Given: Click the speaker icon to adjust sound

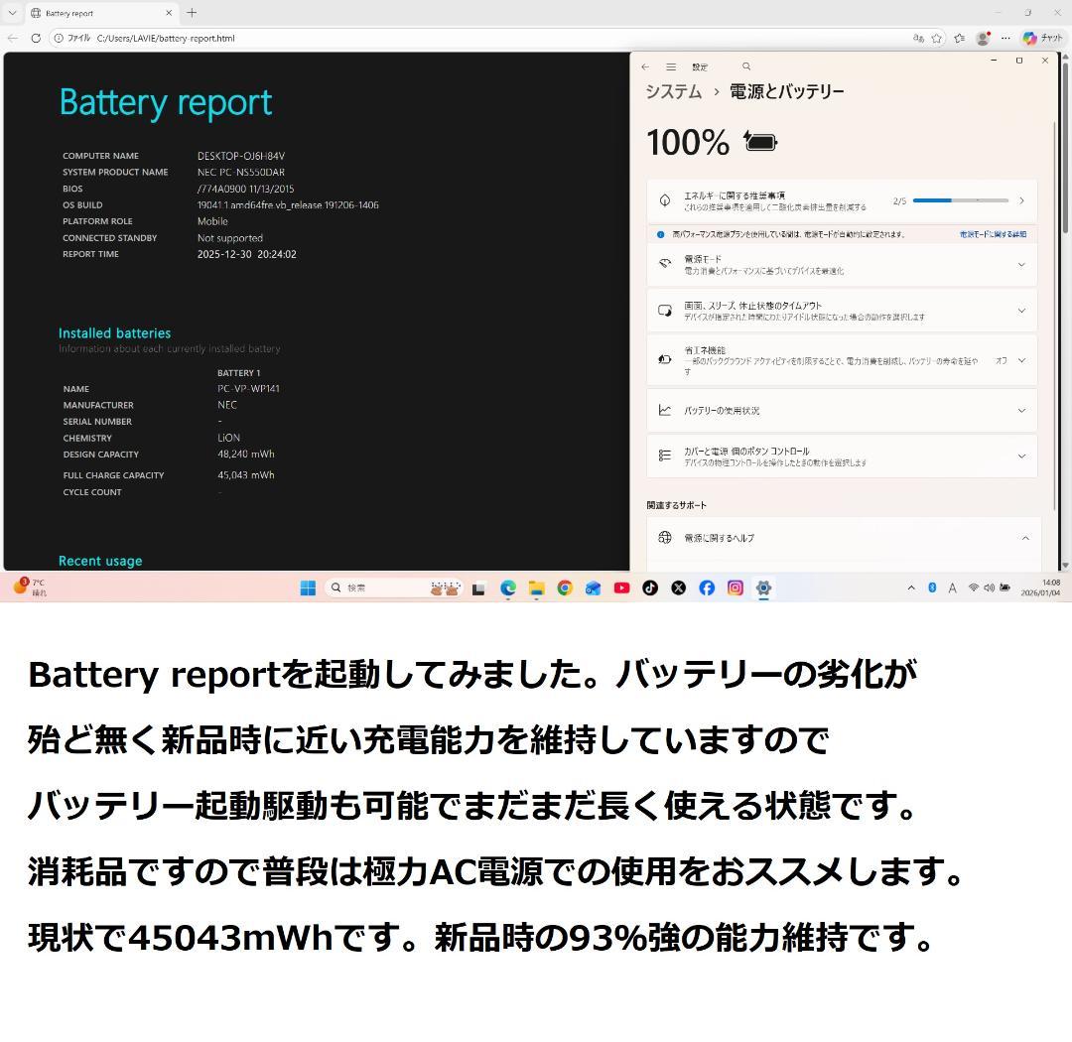Looking at the screenshot, I should point(988,587).
